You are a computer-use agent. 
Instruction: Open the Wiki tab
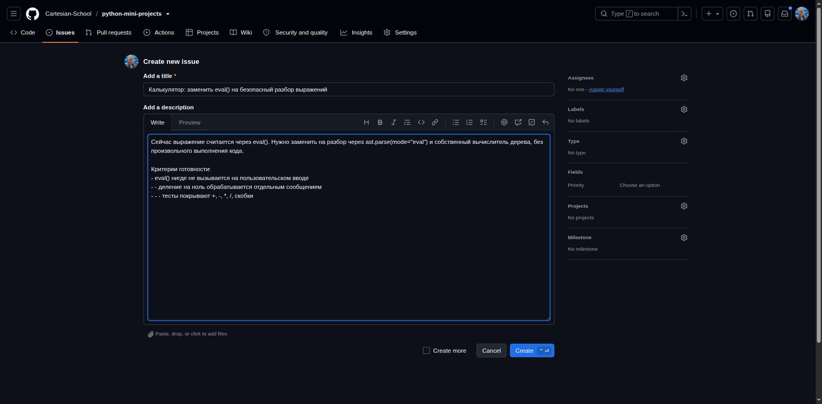(x=241, y=32)
